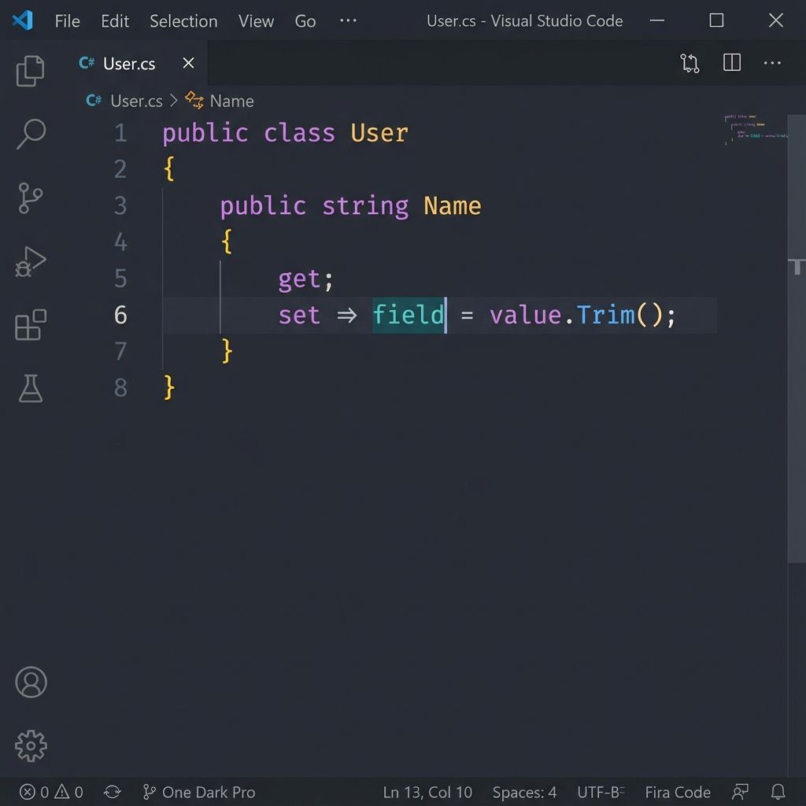Open the View menu

256,21
